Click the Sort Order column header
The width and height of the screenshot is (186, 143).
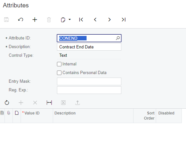[x=144, y=116]
